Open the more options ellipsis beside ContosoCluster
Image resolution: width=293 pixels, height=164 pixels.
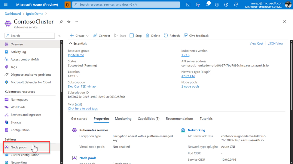(76, 22)
